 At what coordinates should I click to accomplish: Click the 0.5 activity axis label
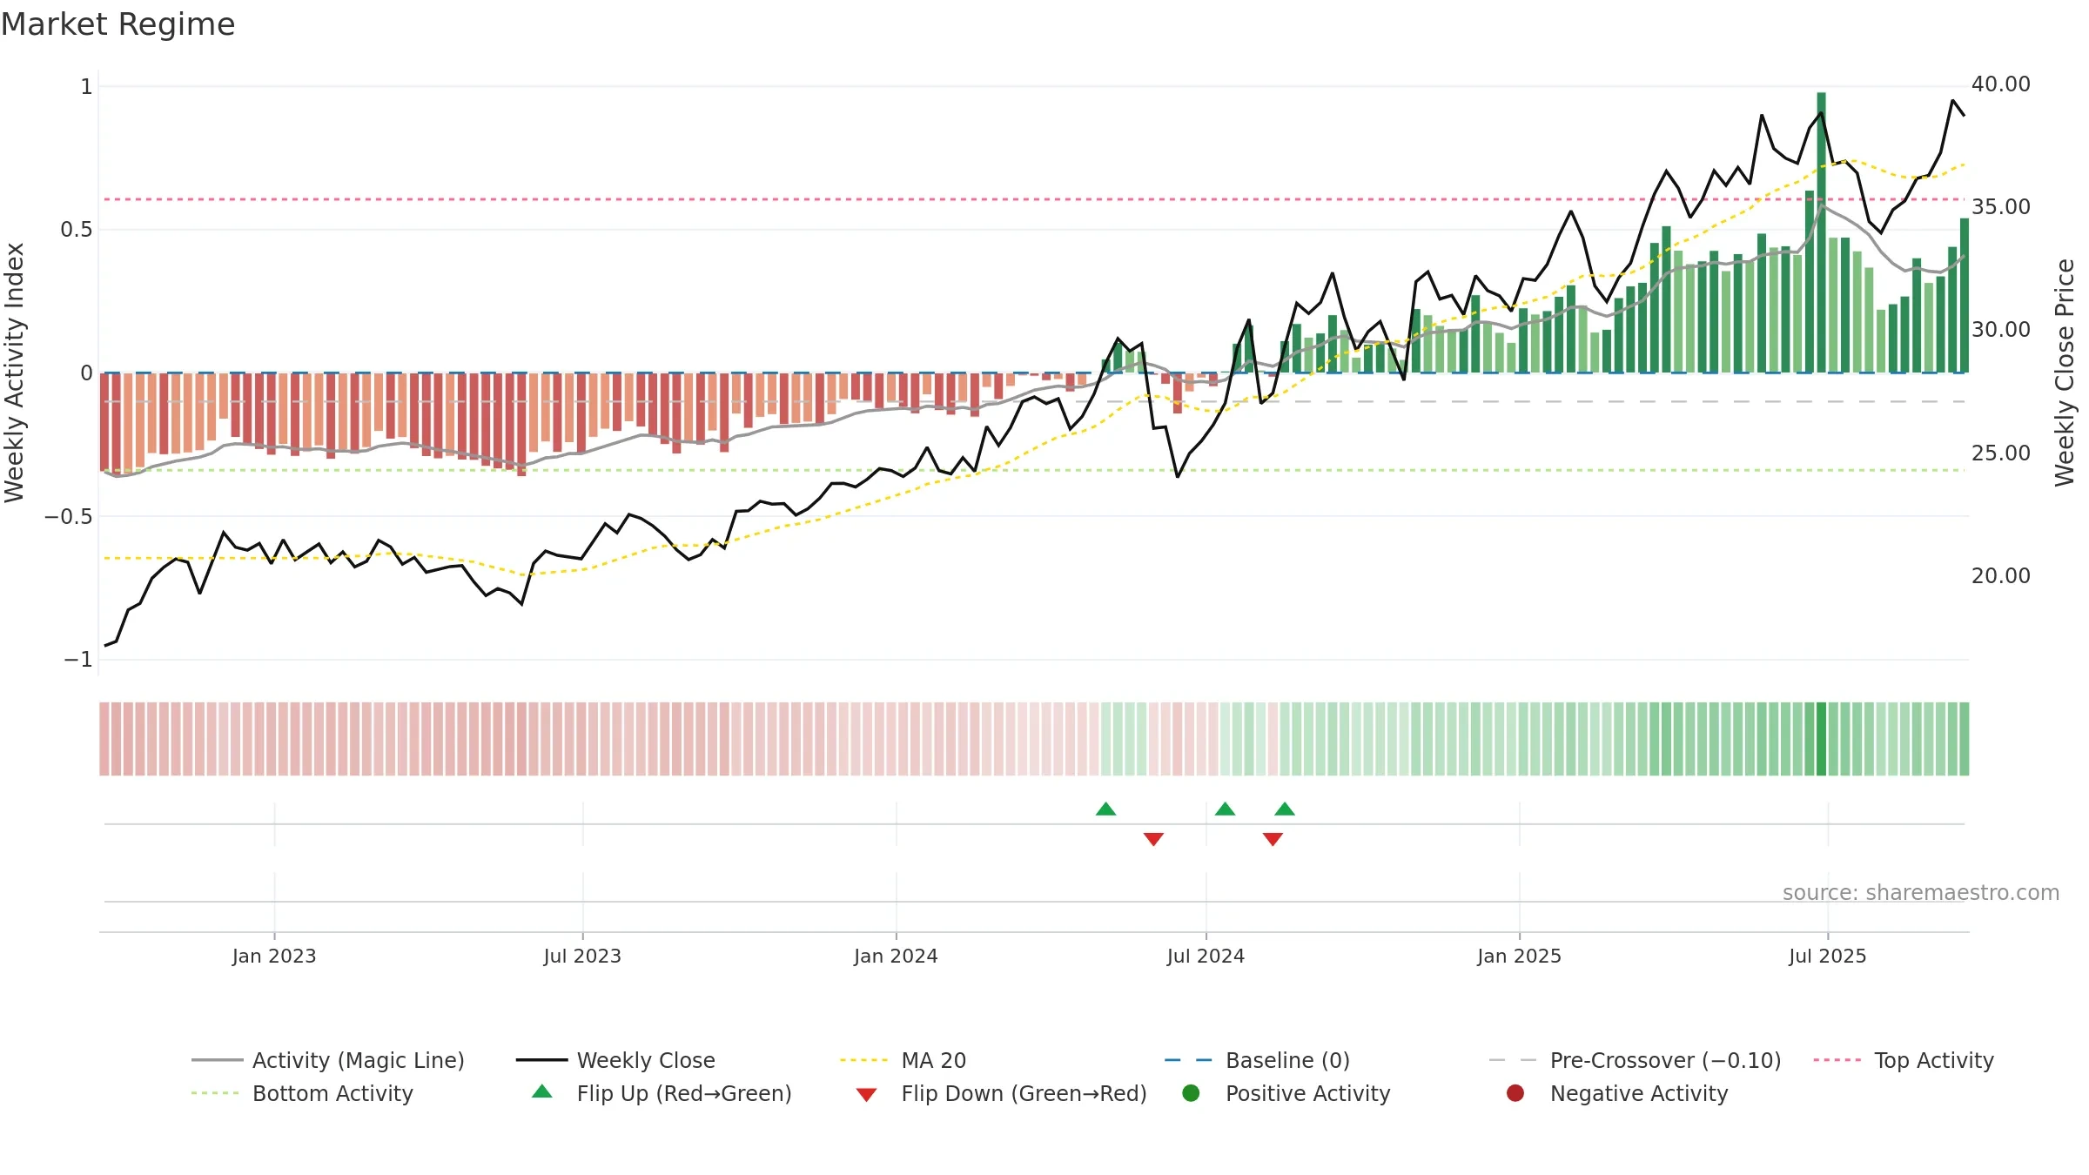(76, 230)
